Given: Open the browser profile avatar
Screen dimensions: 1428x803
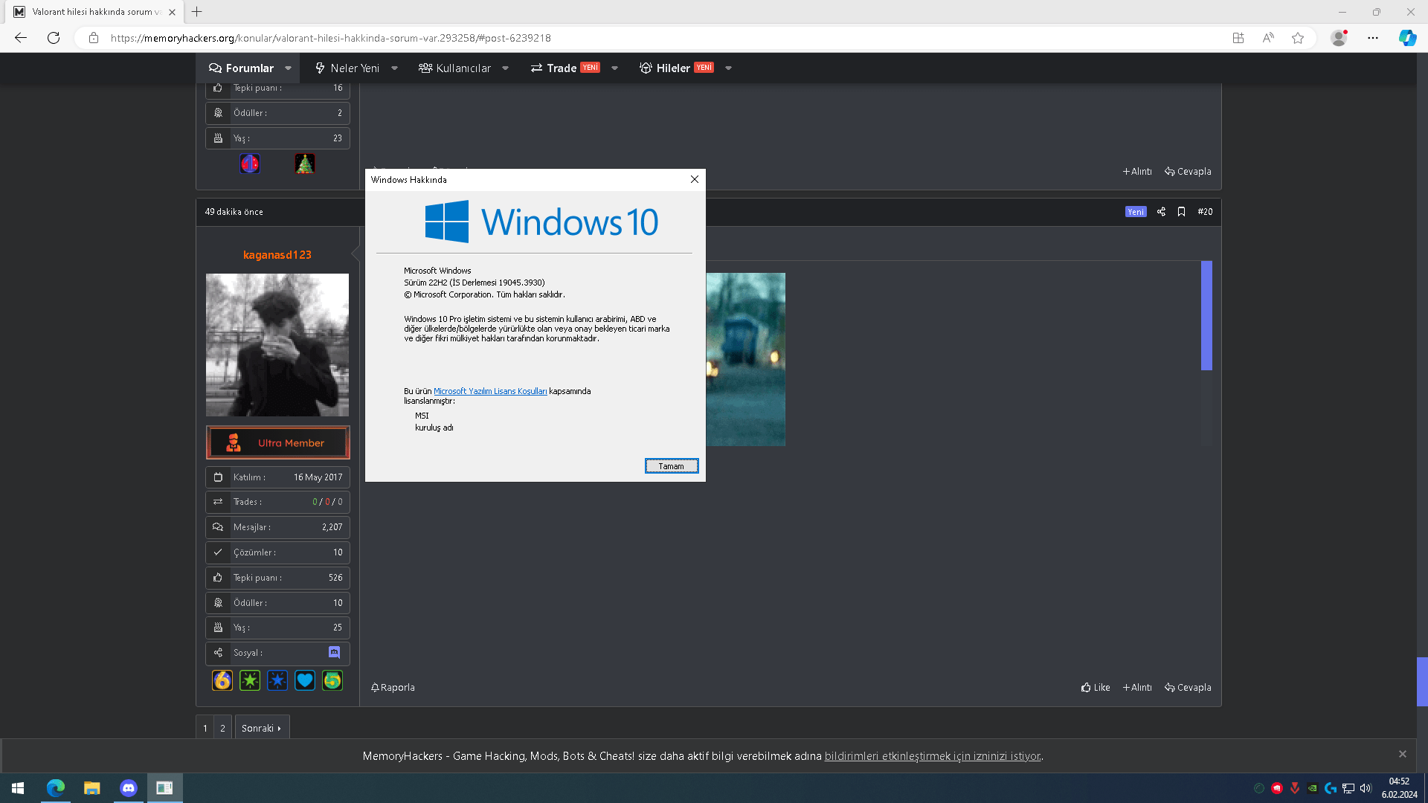Looking at the screenshot, I should coord(1339,38).
